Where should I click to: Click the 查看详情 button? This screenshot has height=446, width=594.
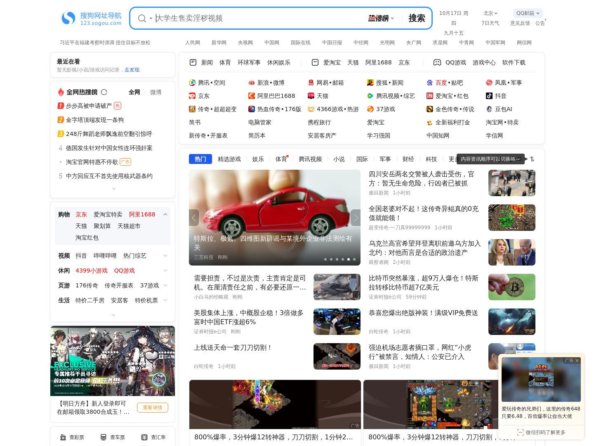point(153,408)
